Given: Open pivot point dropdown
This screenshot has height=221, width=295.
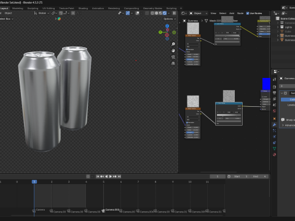Looking at the screenshot, I should pyautogui.click(x=54, y=13).
